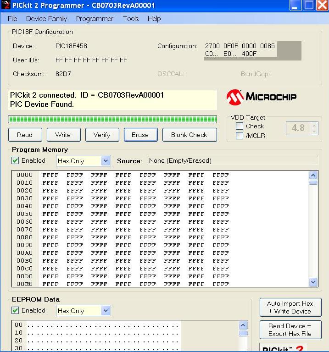Click the Source field None (Empty/Erased)

(233, 161)
